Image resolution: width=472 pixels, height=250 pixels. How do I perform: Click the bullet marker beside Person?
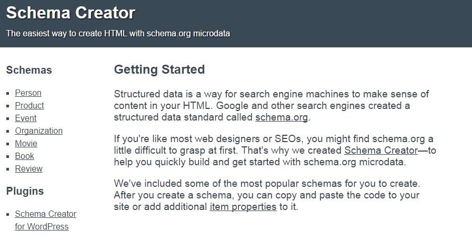(x=8, y=94)
